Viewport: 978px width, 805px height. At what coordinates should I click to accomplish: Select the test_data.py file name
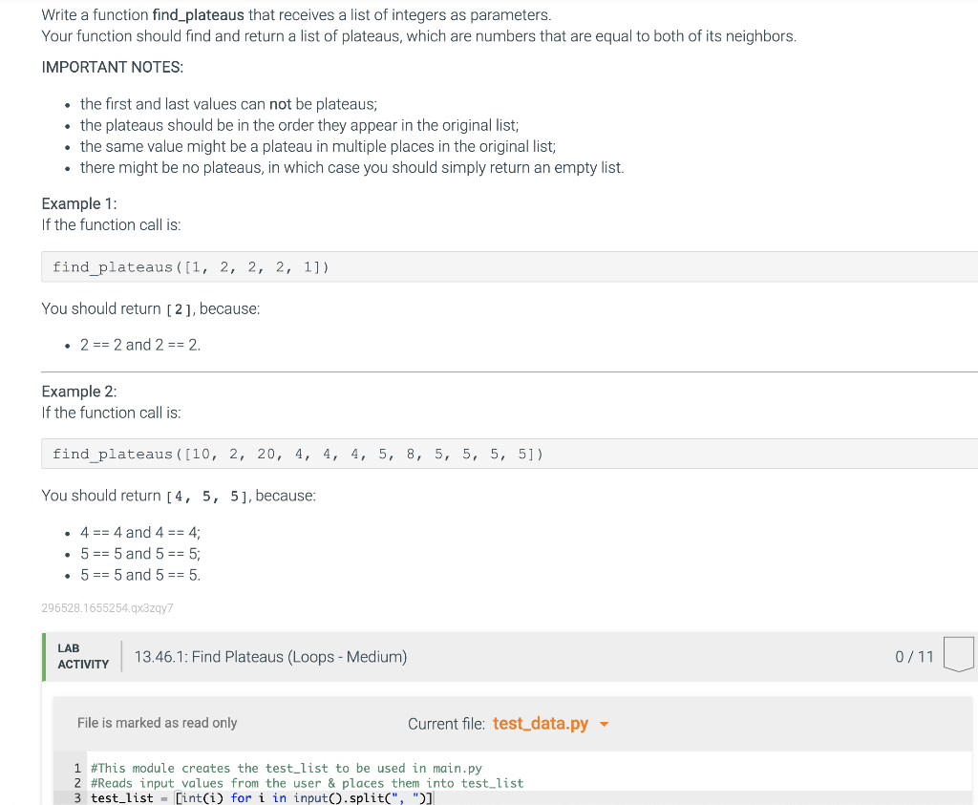539,723
